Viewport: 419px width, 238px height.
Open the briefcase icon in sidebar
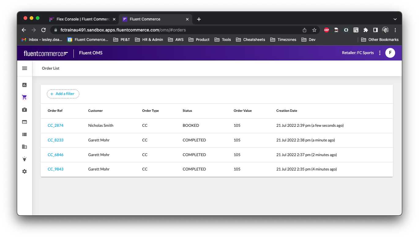point(24,110)
